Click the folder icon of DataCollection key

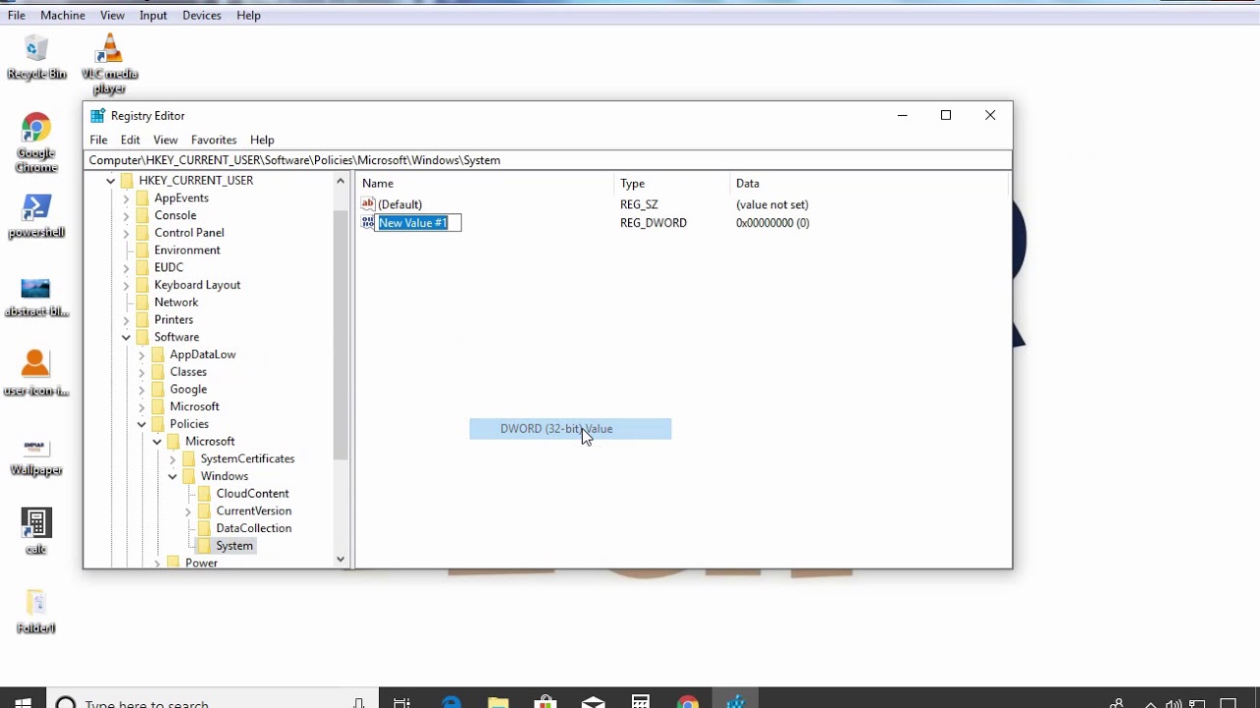click(x=205, y=528)
